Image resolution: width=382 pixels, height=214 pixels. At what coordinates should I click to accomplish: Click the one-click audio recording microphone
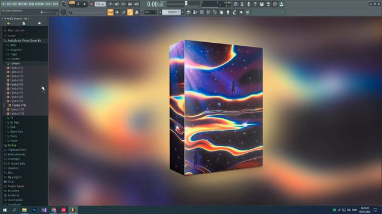click(248, 4)
